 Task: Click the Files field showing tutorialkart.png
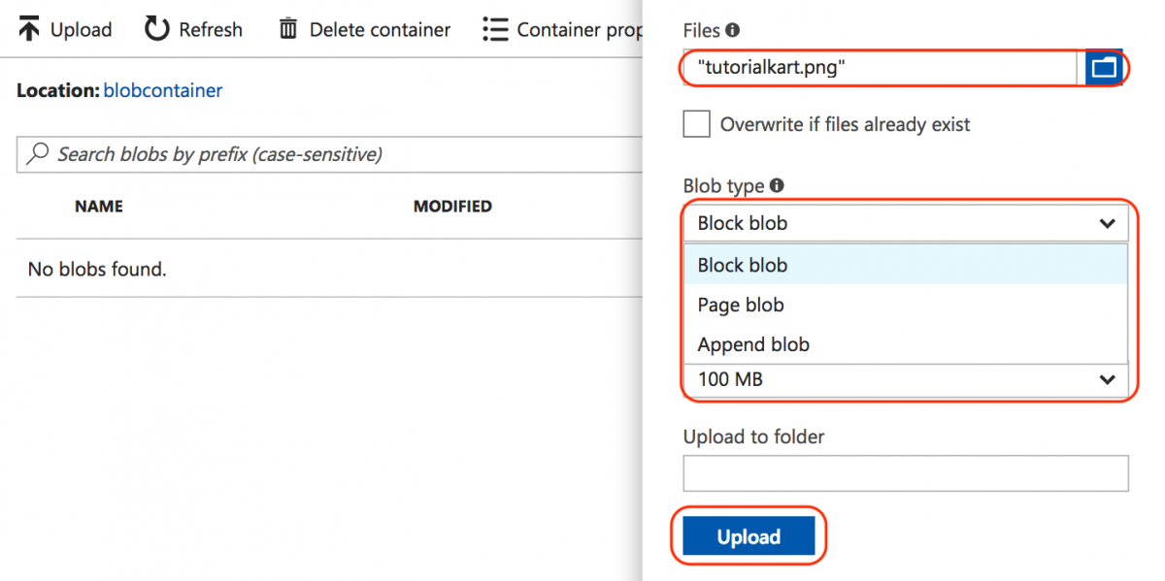tap(874, 68)
